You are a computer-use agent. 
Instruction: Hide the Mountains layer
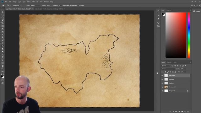pyautogui.click(x=162, y=79)
